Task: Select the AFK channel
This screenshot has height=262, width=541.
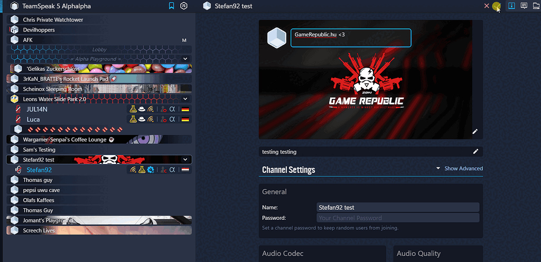Action: (28, 40)
